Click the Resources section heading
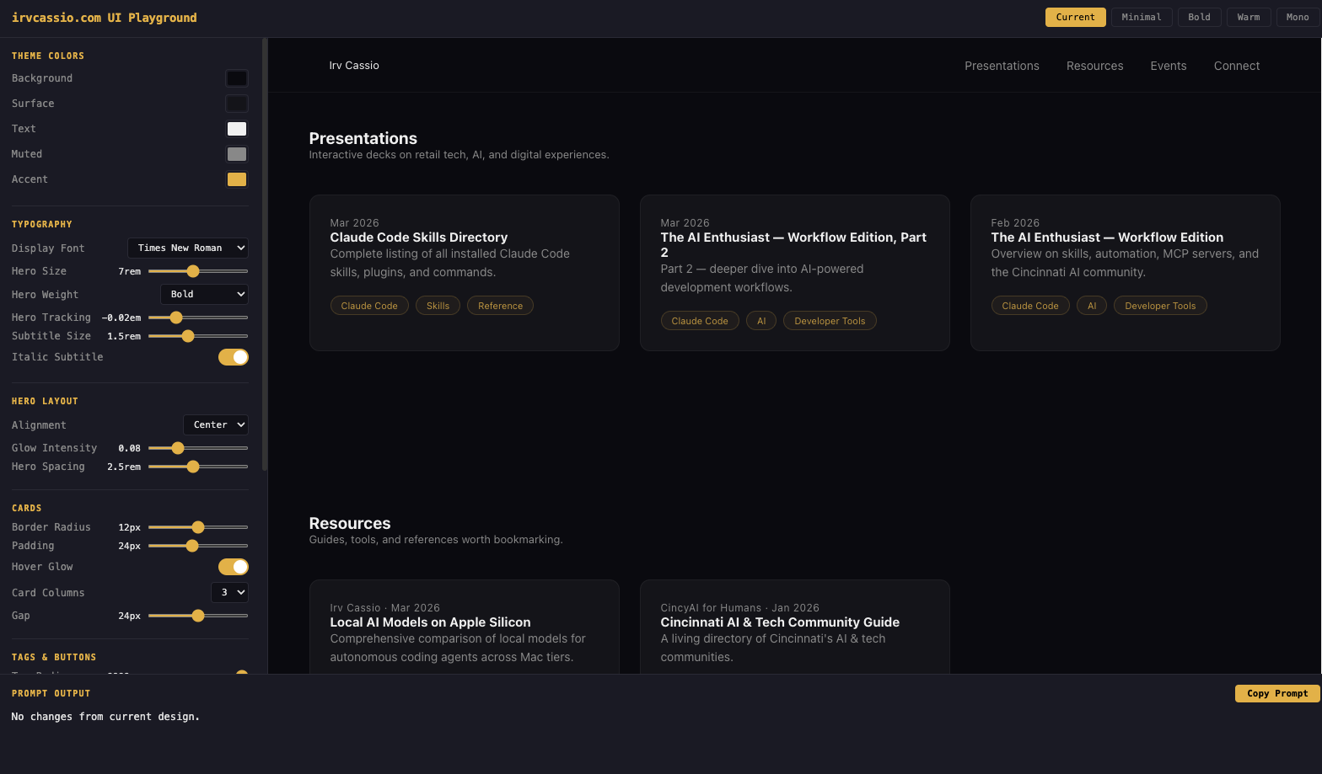1322x774 pixels. point(350,523)
